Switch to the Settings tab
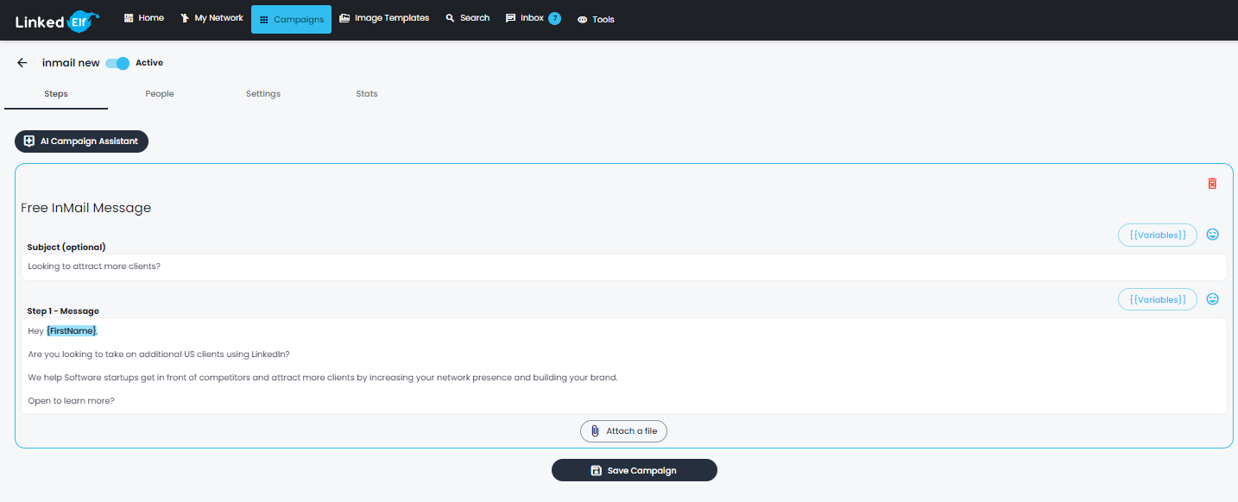The image size is (1238, 502). [x=263, y=94]
